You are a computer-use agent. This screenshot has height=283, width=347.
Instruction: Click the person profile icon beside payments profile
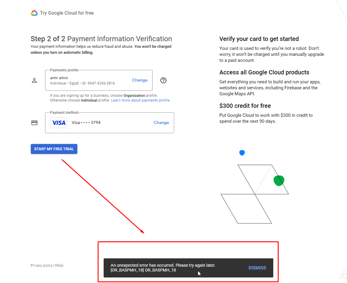click(x=35, y=80)
